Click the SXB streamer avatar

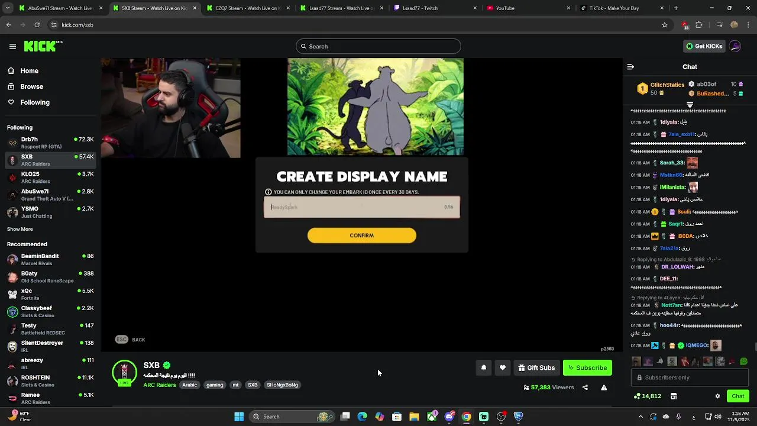coord(124,373)
